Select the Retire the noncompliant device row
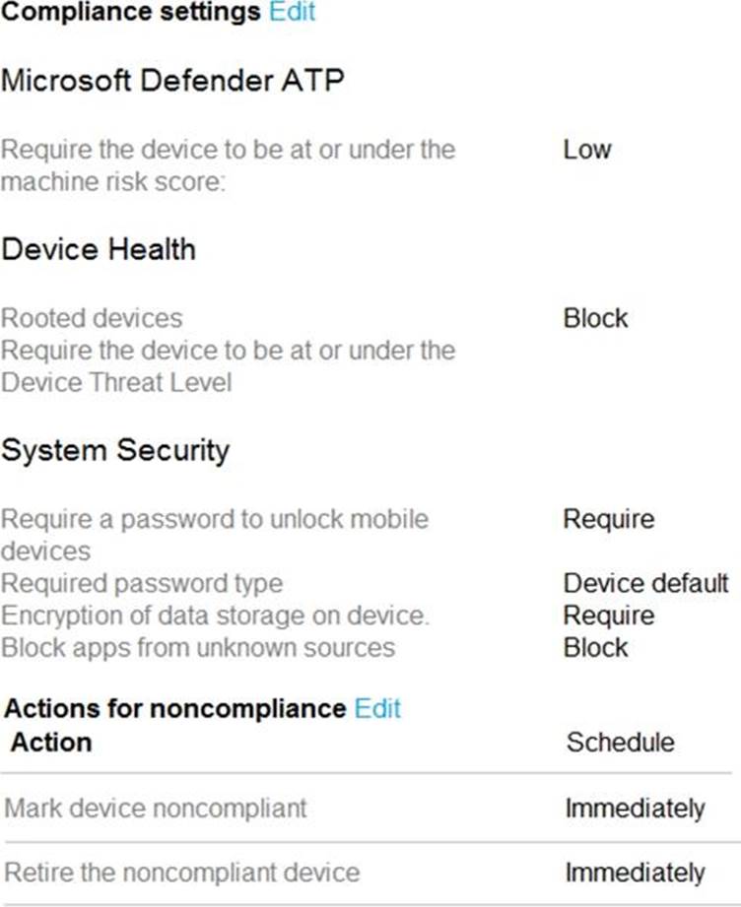 tap(182, 873)
